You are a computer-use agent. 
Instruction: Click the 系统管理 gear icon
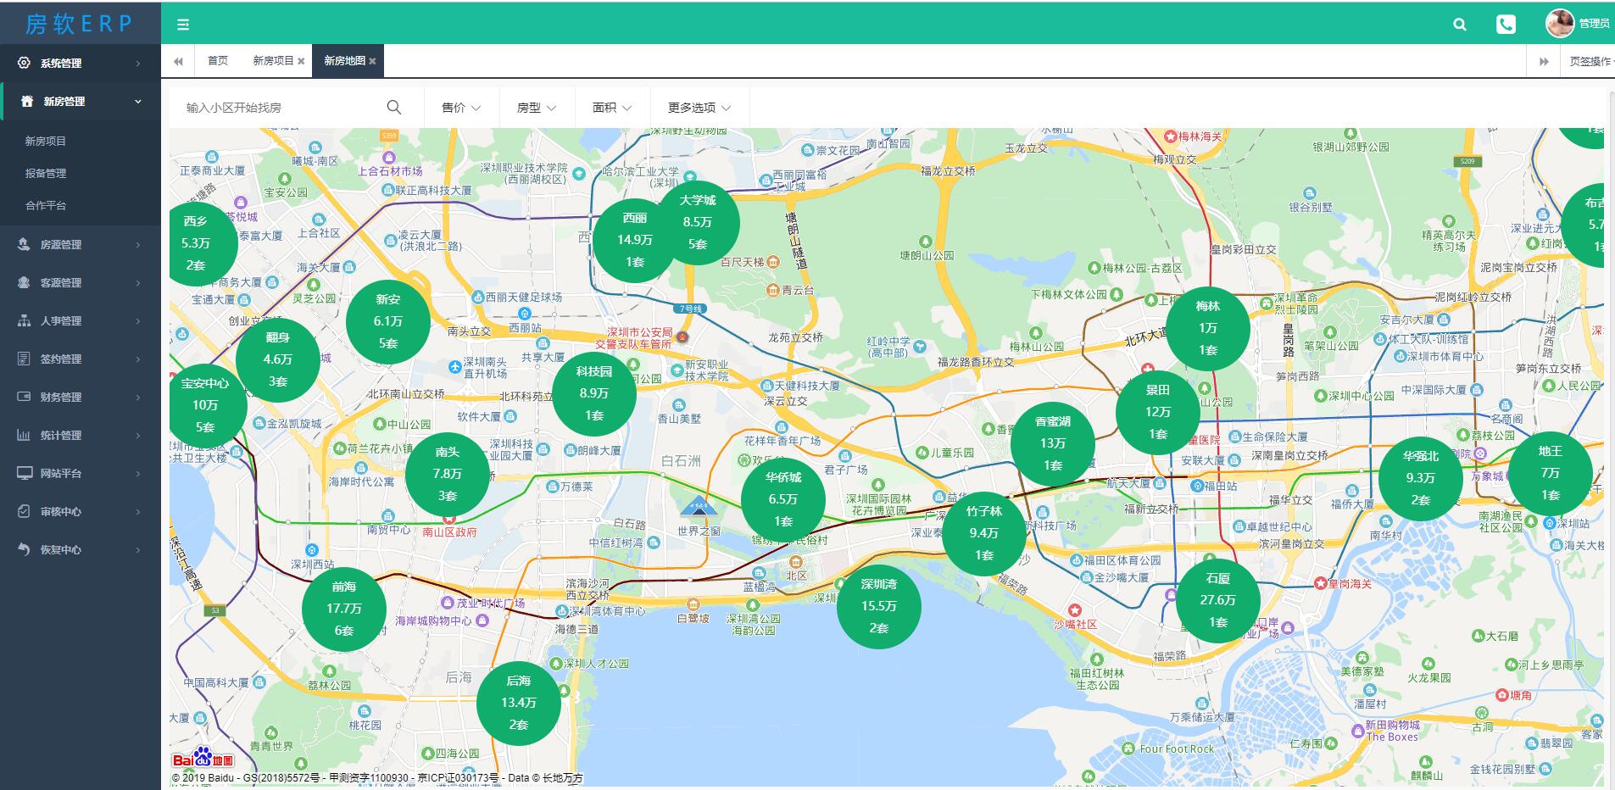[24, 63]
